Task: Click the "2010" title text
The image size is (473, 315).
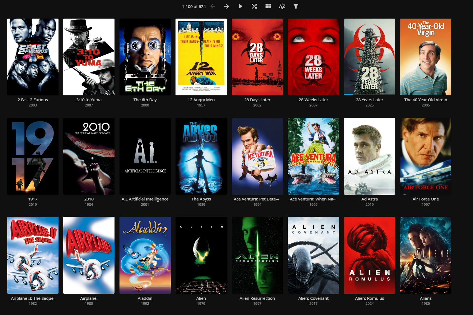Action: point(89,199)
